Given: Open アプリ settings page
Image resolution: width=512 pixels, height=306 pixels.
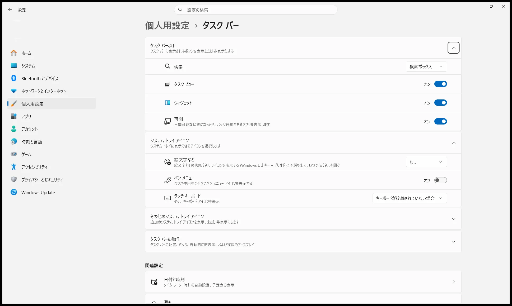Looking at the screenshot, I should coord(52,116).
